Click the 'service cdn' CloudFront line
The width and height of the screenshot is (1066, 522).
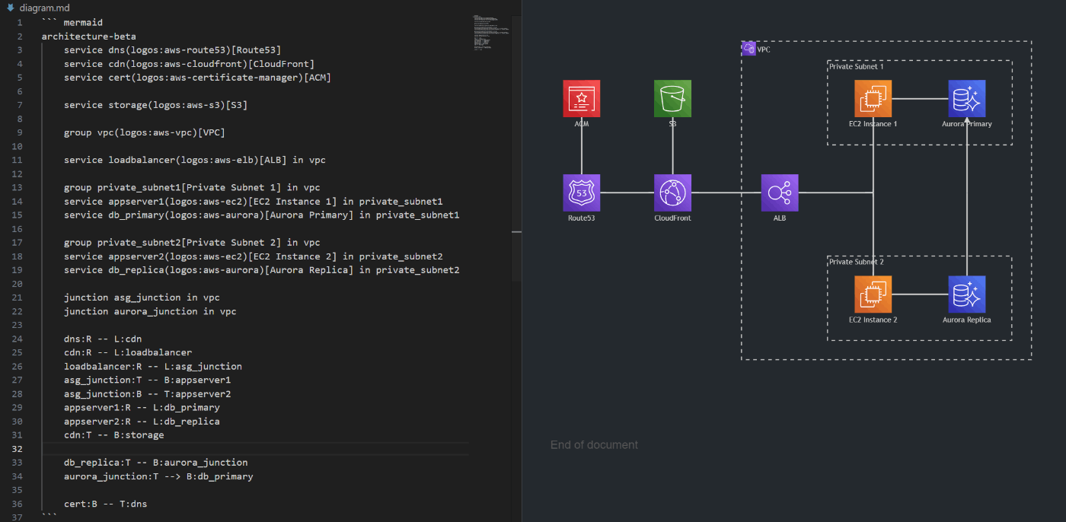point(189,63)
